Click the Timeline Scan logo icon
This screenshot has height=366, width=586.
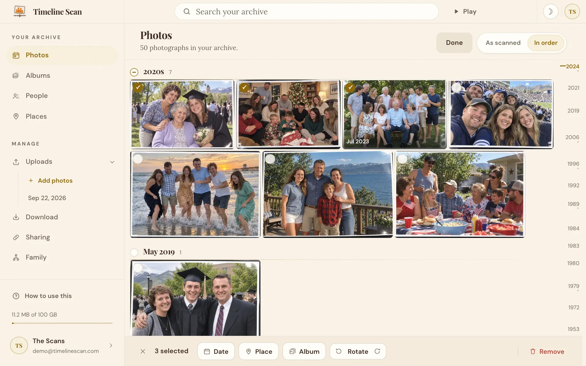coord(20,12)
